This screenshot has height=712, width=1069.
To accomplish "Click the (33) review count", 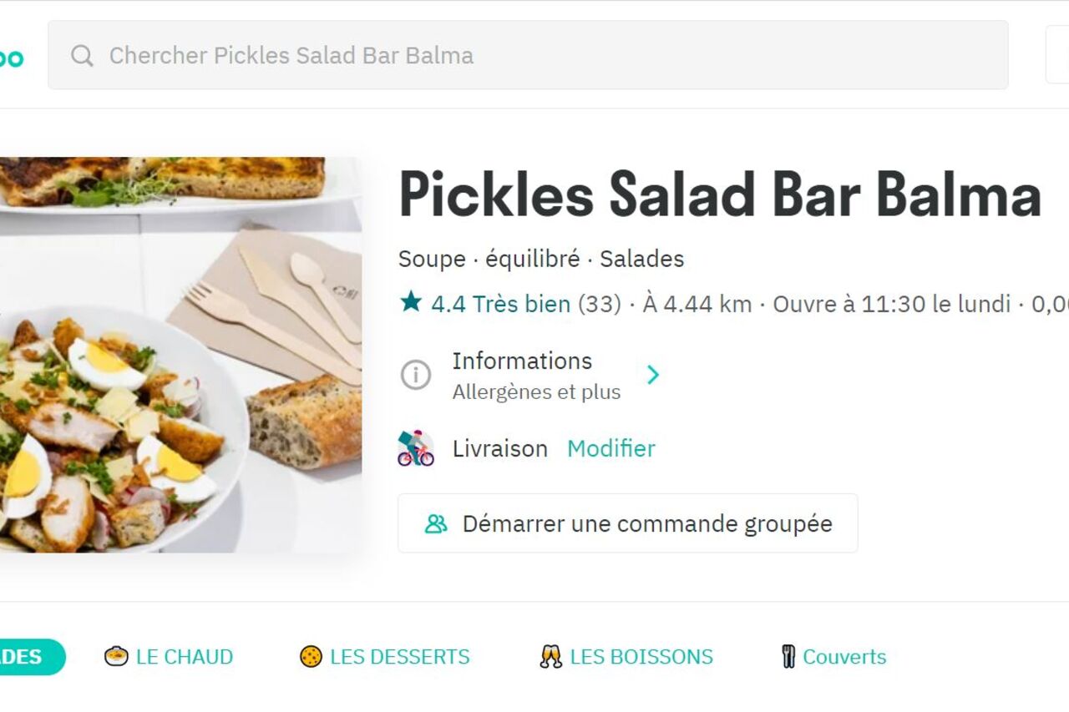I will tap(599, 304).
